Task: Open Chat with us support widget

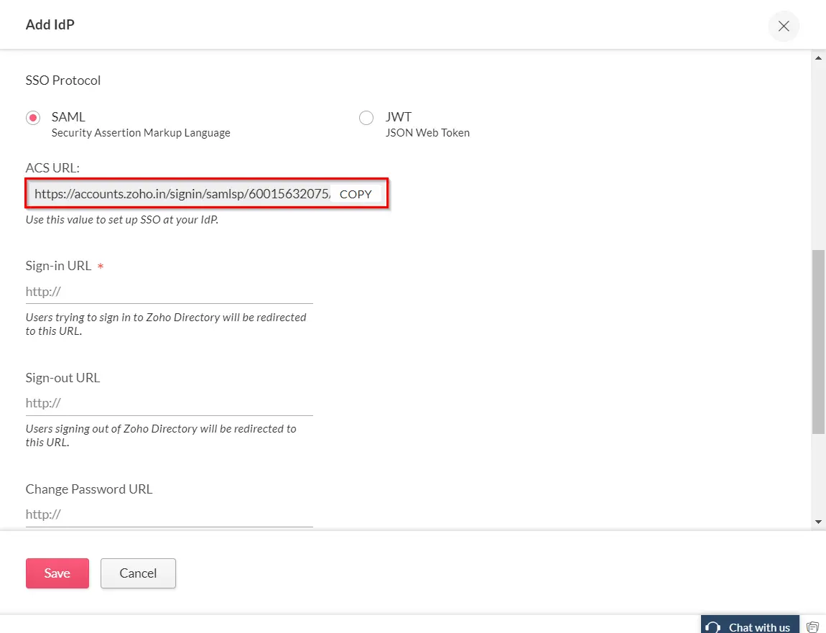Action: (750, 625)
